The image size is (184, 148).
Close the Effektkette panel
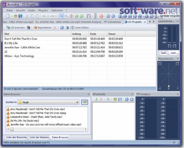pyautogui.click(x=132, y=94)
